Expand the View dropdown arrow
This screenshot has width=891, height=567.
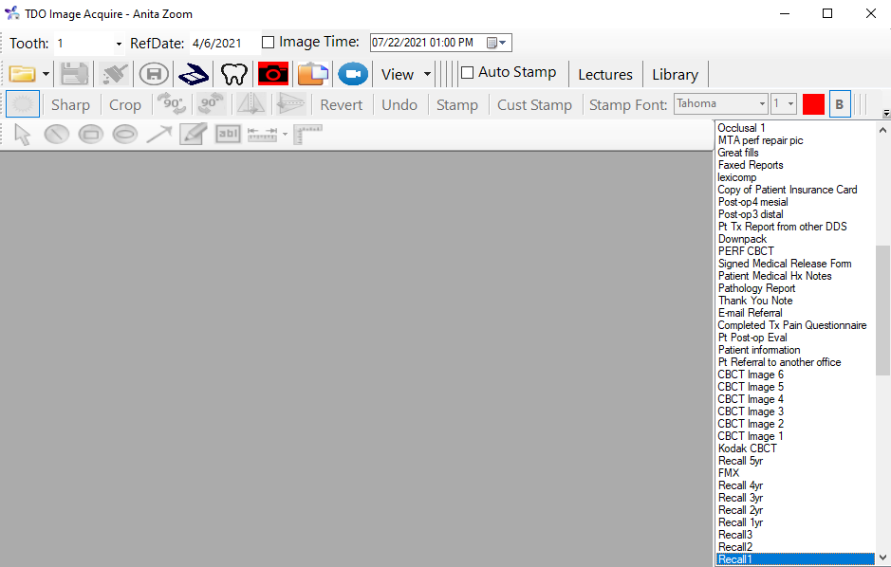427,74
